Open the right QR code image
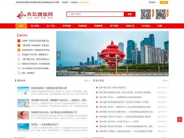 (161, 14)
